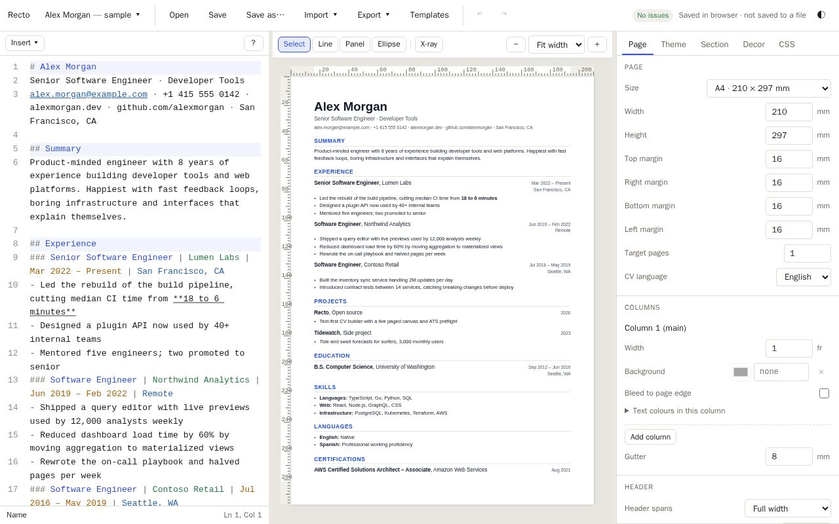Pick the column Background color swatch
Screen dimensions: 839x524
pyautogui.click(x=741, y=372)
